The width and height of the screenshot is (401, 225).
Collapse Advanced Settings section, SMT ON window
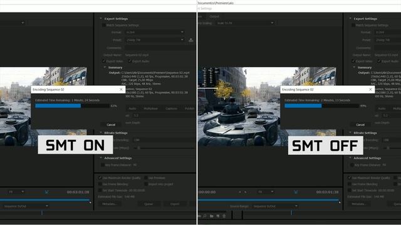pyautogui.click(x=101, y=158)
